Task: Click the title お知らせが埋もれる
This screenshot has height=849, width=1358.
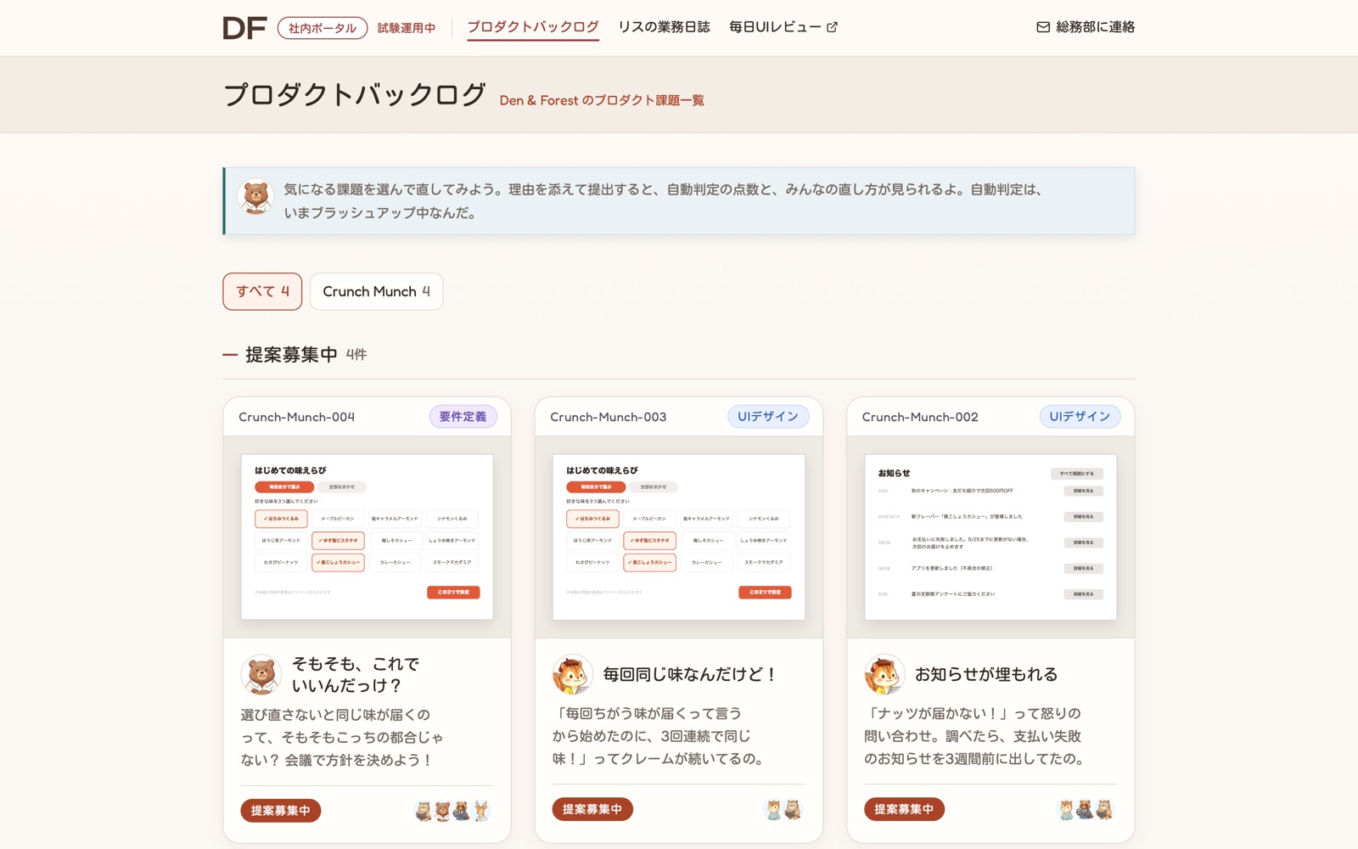Action: click(986, 674)
